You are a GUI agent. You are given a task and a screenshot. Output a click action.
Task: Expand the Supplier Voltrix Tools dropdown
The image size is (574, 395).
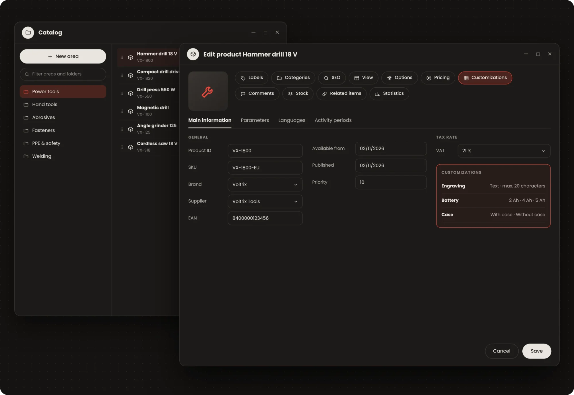coord(265,201)
